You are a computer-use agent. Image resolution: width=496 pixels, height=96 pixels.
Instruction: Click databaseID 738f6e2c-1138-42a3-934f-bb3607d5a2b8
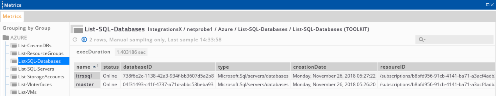click(168, 76)
